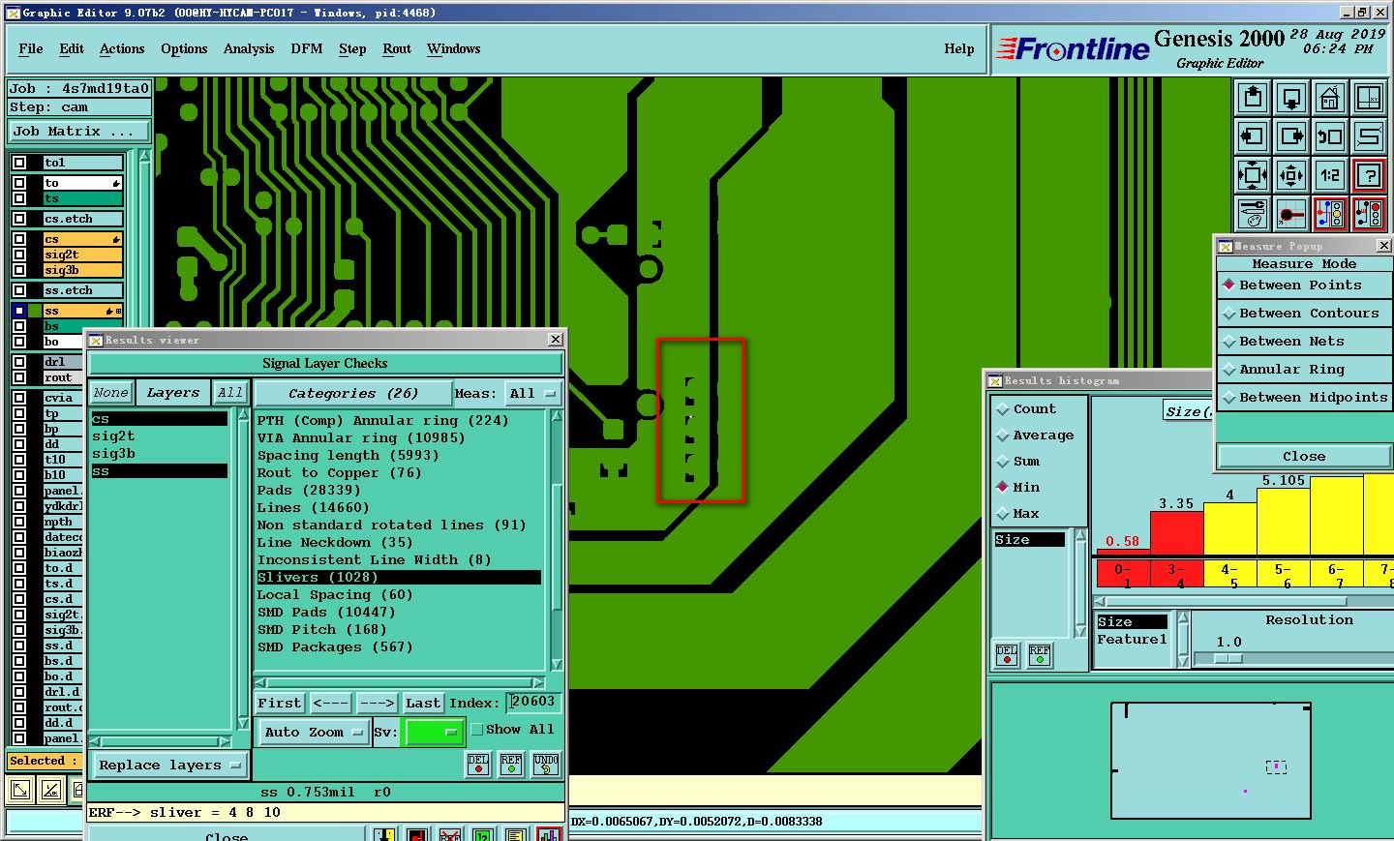This screenshot has height=841, width=1394.
Task: Toggle the checkbox for layer tol
Action: coord(19,163)
